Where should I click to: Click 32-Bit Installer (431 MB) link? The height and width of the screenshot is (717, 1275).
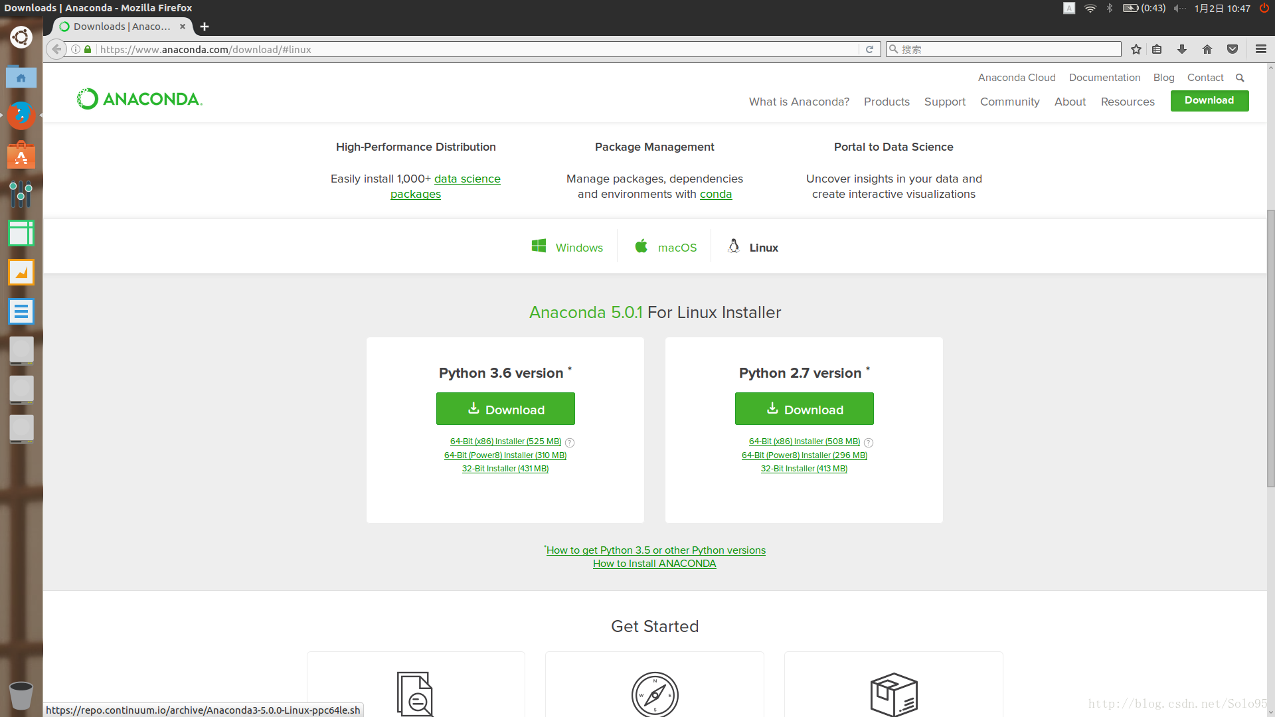point(505,469)
